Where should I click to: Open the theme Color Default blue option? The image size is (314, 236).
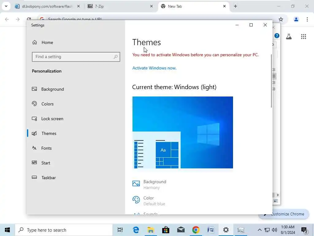coord(149,201)
